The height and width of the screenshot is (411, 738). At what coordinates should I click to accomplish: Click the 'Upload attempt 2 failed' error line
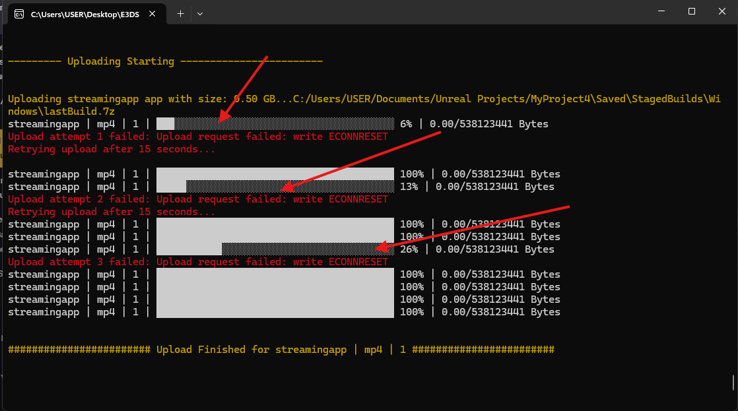tap(198, 199)
